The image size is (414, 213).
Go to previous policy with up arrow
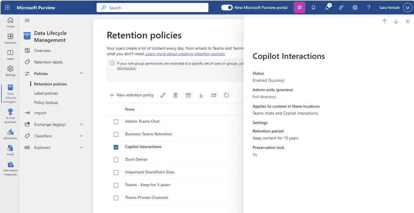pos(384,22)
